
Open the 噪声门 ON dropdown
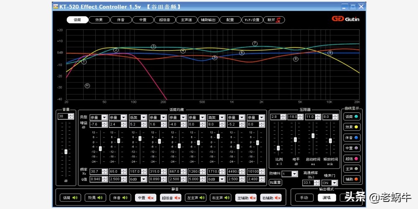tap(334, 183)
